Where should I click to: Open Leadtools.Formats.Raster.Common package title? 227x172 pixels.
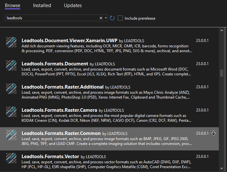point(61,133)
